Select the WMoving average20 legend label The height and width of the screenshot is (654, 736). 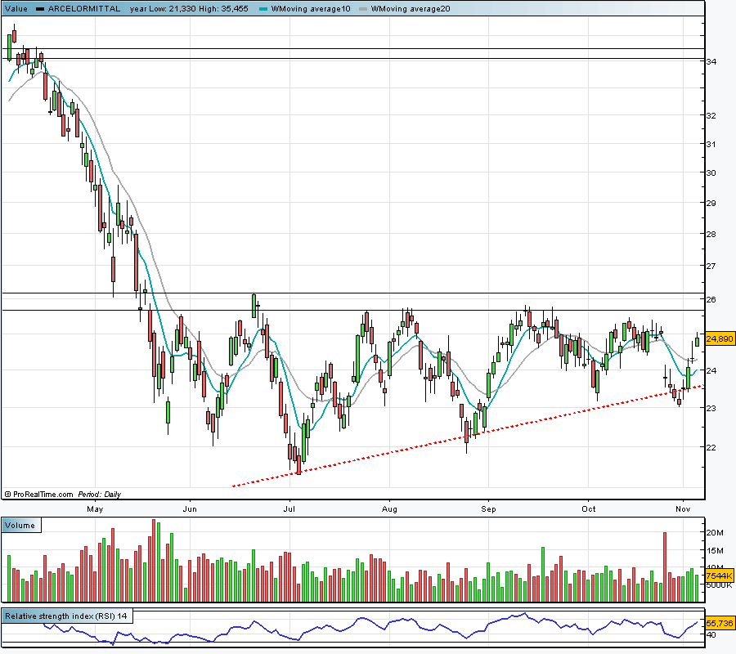411,8
